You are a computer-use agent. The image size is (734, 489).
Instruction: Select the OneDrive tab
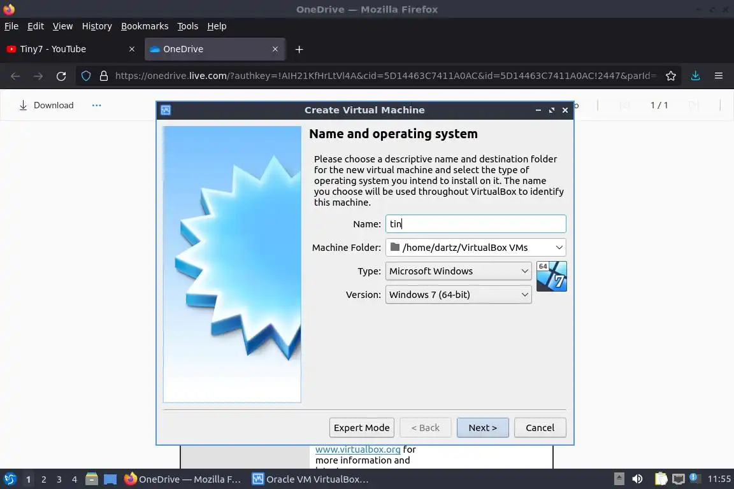point(215,49)
